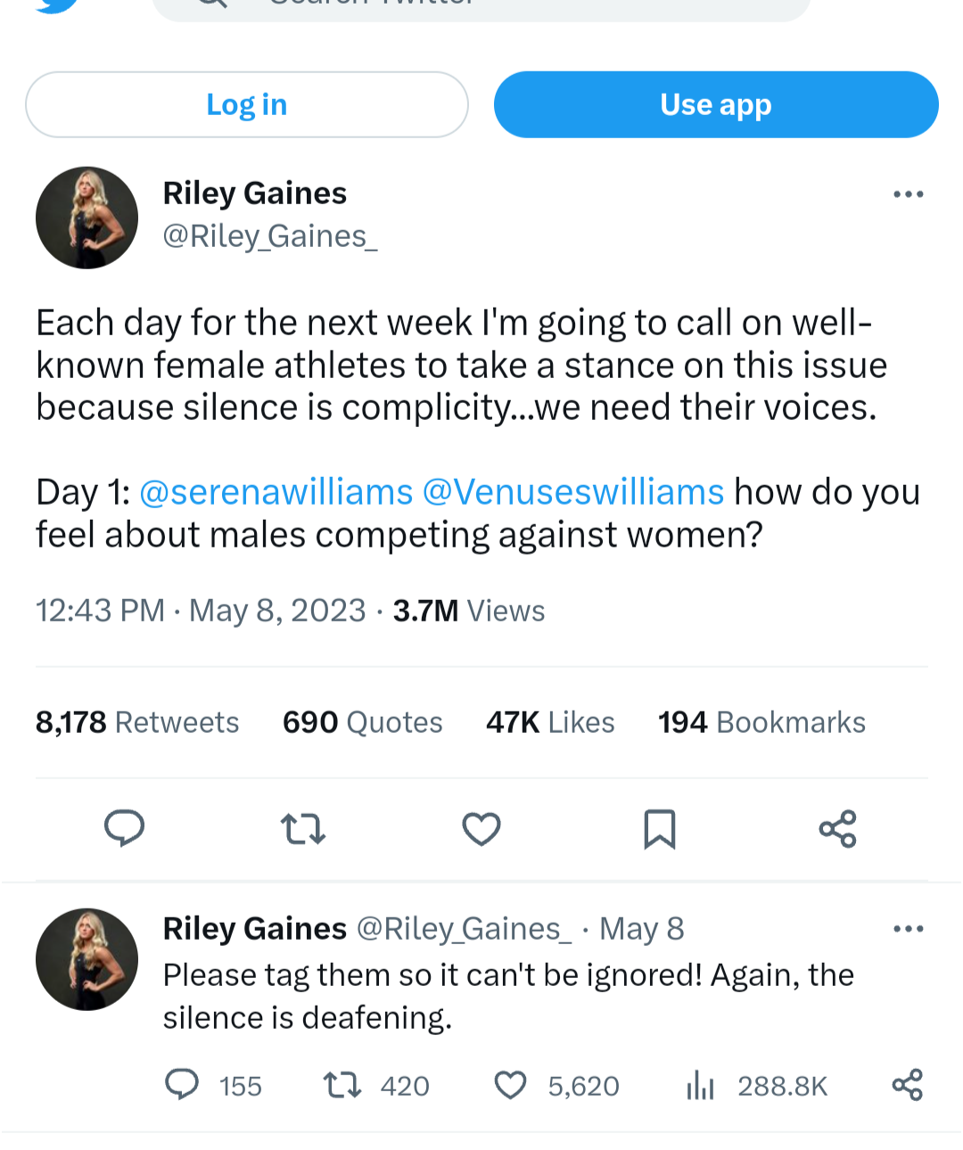This screenshot has height=1150, width=963.
Task: View analytics of reply showing 288.8K
Action: click(701, 1085)
